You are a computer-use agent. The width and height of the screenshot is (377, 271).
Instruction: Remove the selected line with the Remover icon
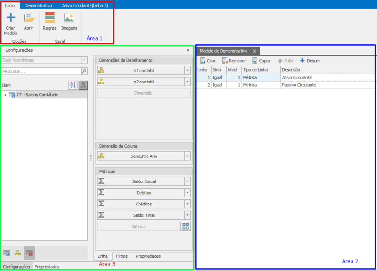[225, 61]
